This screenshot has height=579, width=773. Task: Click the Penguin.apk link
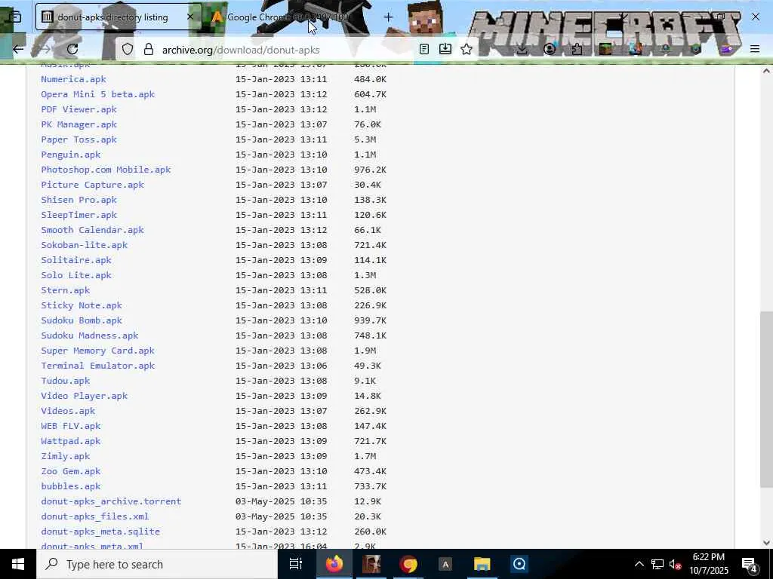click(x=70, y=154)
